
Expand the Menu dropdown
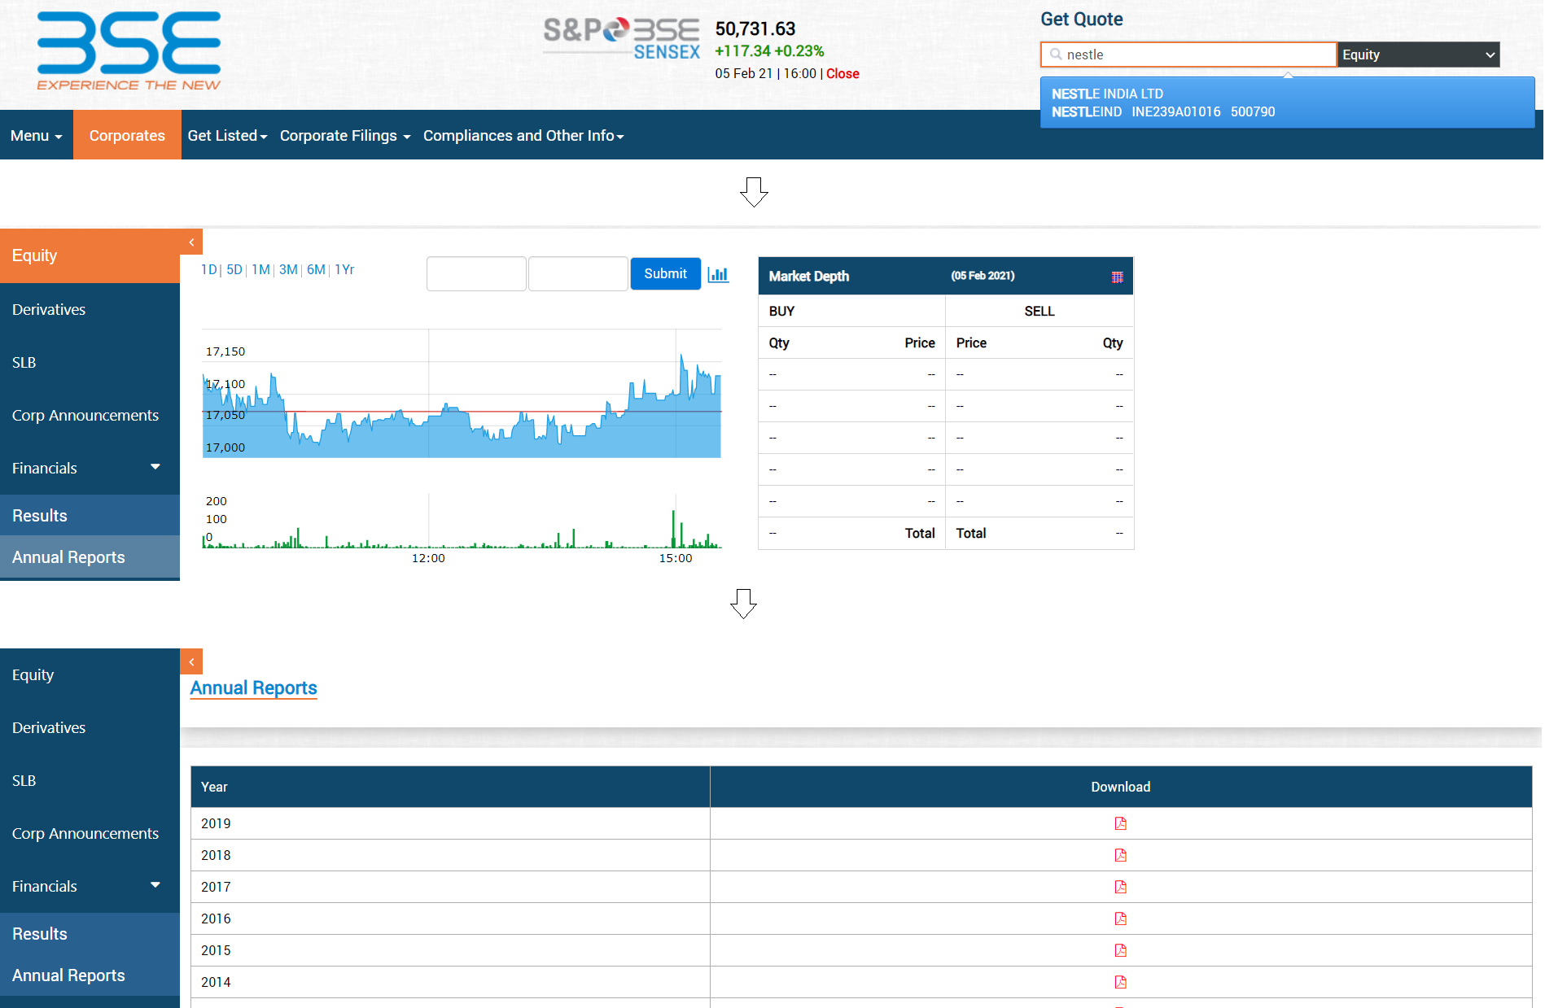click(37, 136)
